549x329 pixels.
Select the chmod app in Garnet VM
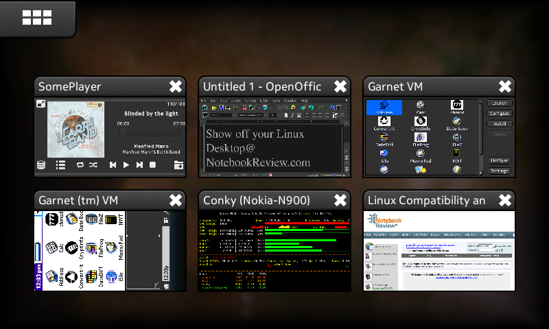point(457,108)
